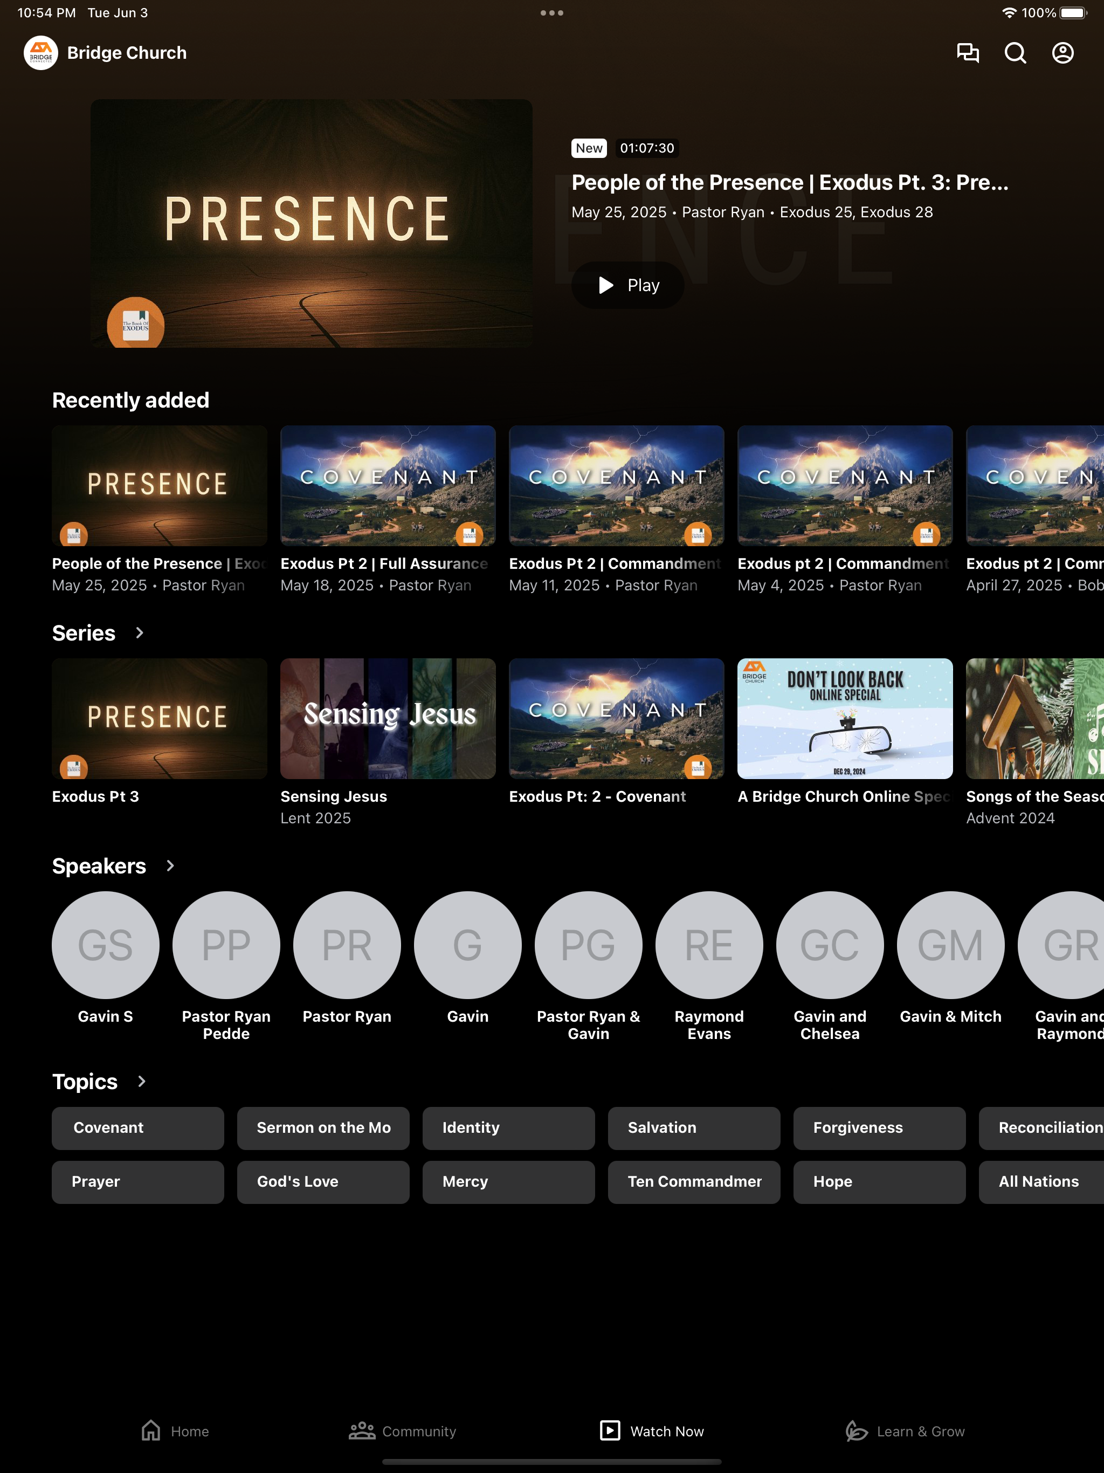1104x1473 pixels.
Task: Expand the Speakers section chevron
Action: tap(170, 866)
